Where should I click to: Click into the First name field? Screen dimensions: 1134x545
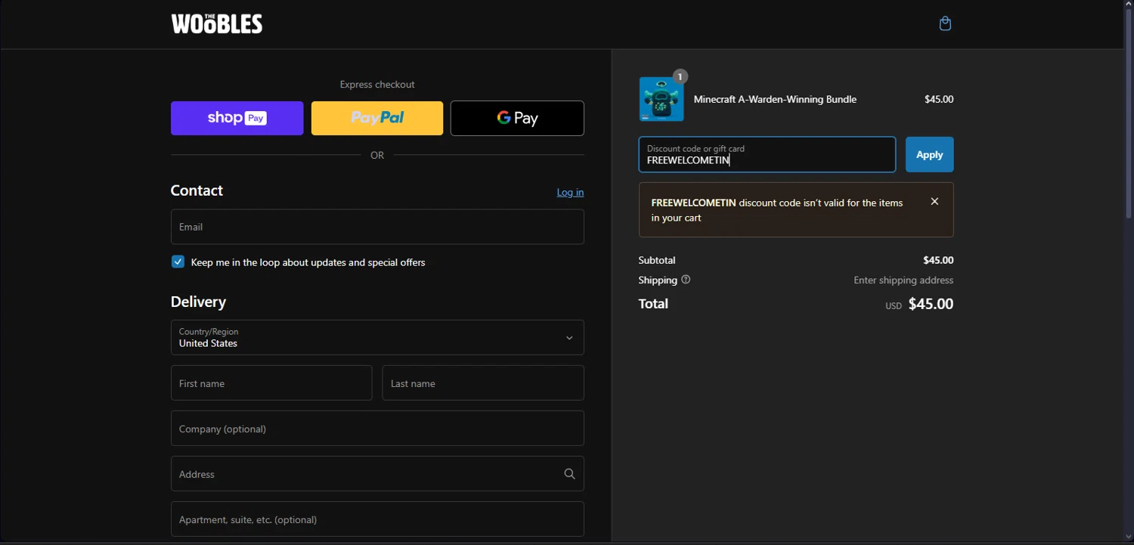coord(271,383)
